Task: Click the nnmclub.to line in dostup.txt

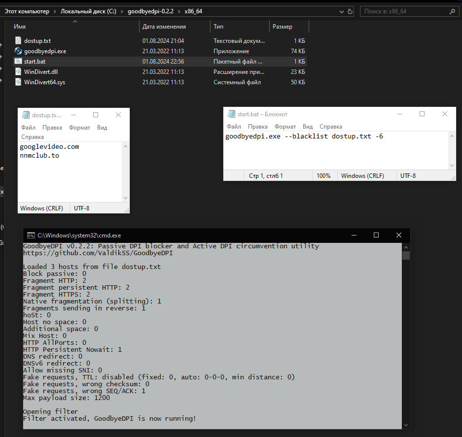Action: 39,156
